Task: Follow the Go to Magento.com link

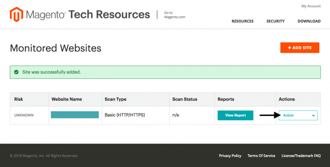Action: [175, 15]
